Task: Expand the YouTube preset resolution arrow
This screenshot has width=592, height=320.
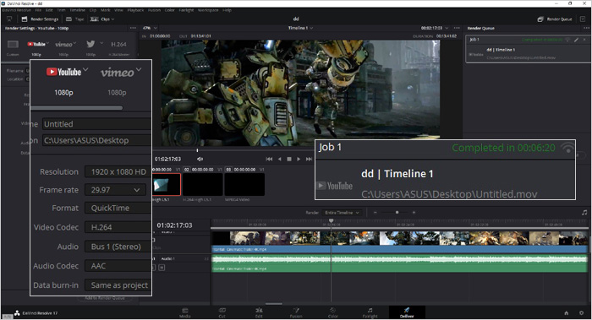Action: click(48, 43)
